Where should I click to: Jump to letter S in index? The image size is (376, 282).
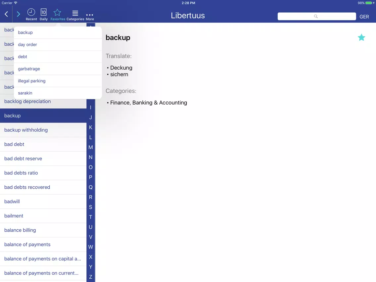pyautogui.click(x=91, y=207)
